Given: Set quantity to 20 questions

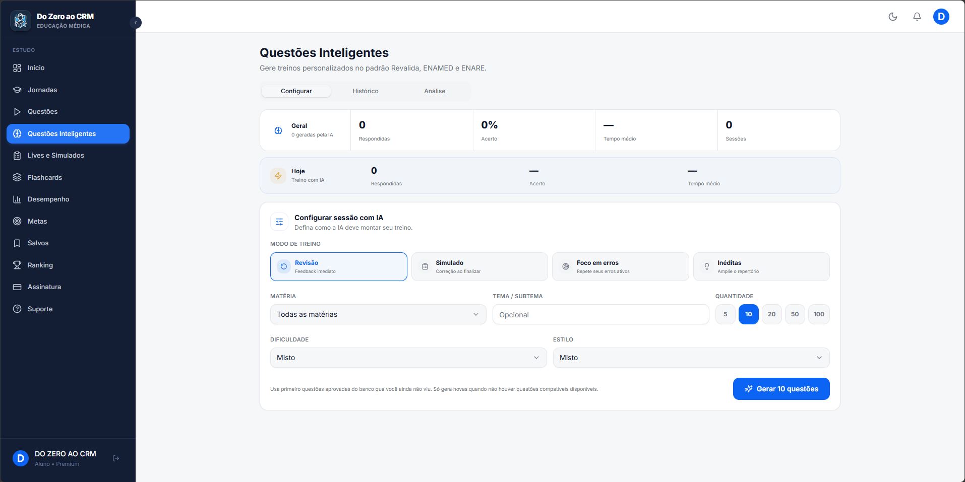Looking at the screenshot, I should 772,314.
